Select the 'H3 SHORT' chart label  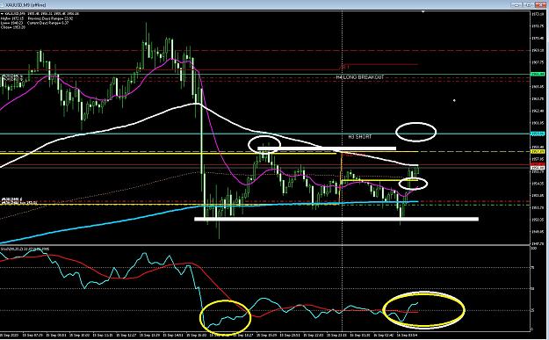359,137
